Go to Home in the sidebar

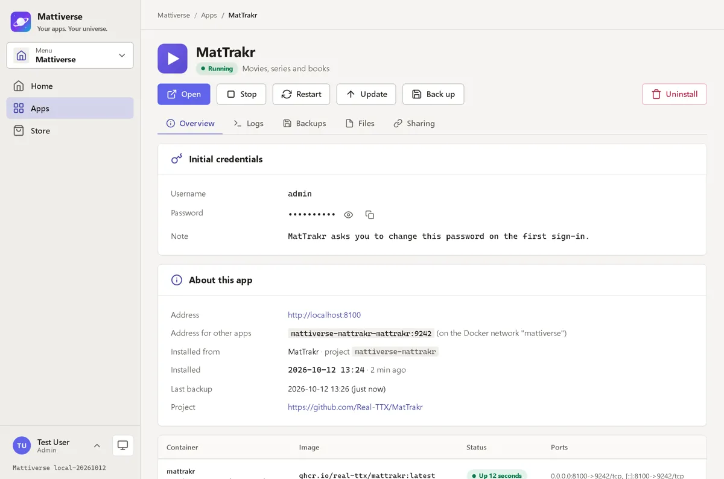[70, 86]
